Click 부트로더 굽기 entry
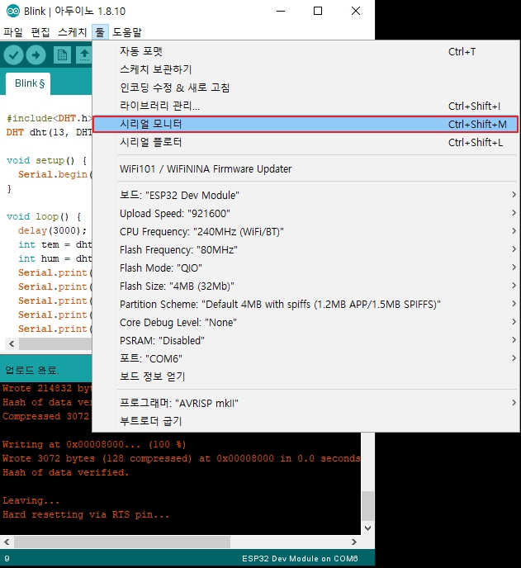 (305, 421)
